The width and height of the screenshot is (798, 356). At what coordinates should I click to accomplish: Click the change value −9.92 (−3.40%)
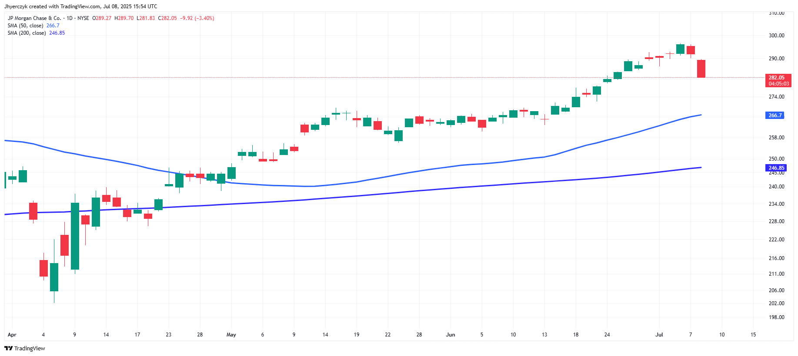[x=197, y=18]
